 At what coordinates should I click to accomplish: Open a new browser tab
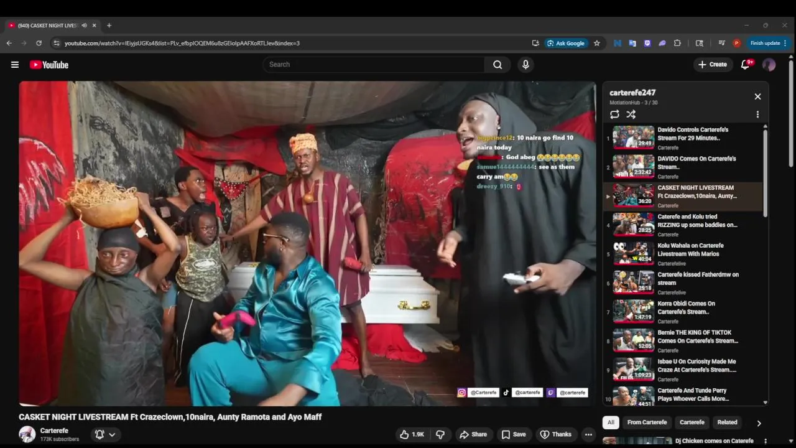(x=109, y=26)
